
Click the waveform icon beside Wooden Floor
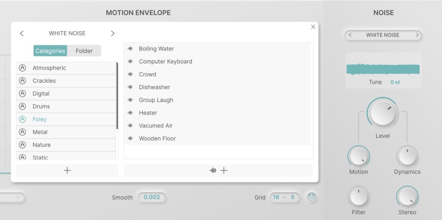(130, 138)
